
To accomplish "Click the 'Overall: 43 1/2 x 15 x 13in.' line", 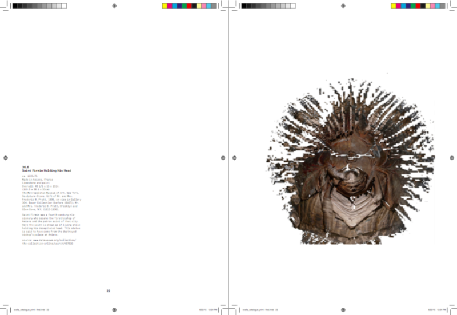I will point(41,186).
